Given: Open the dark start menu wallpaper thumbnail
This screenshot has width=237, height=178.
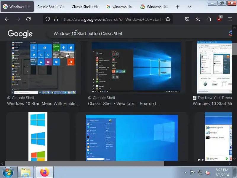Looking at the screenshot, I should (136, 67).
